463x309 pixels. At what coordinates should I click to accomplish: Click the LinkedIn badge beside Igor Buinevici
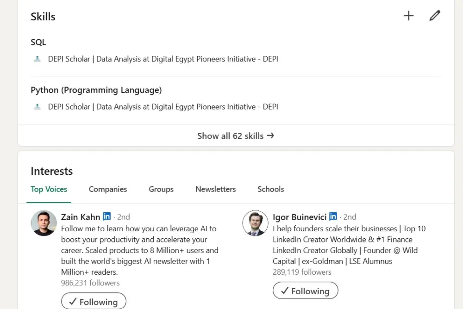333,216
